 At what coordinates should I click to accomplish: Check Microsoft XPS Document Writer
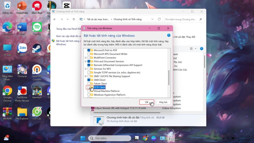pos(89,54)
